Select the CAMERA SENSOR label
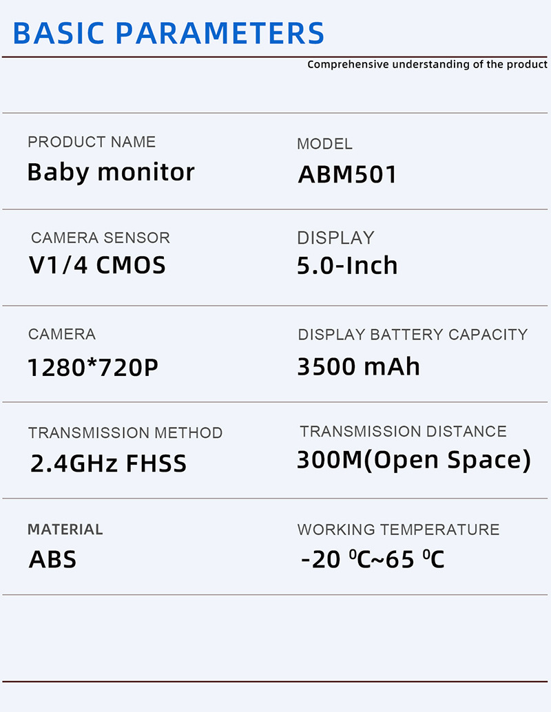Screen dimensions: 551x712 [101, 238]
